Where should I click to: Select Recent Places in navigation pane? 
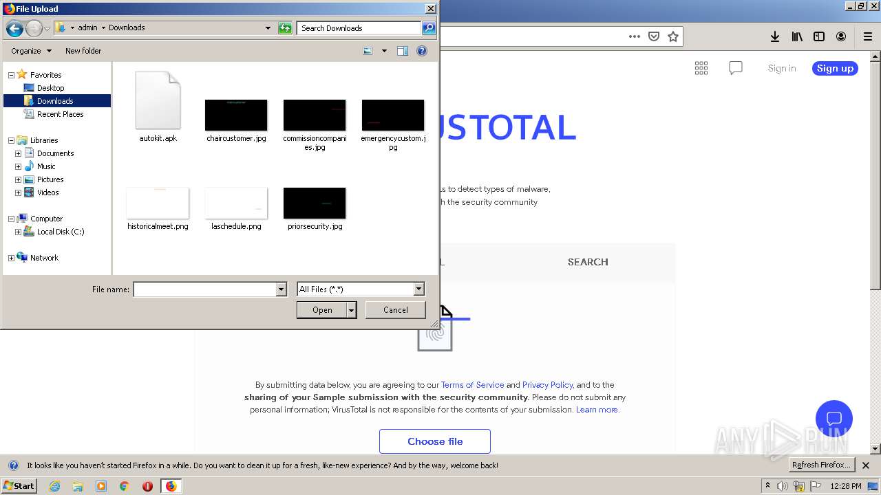pyautogui.click(x=61, y=114)
